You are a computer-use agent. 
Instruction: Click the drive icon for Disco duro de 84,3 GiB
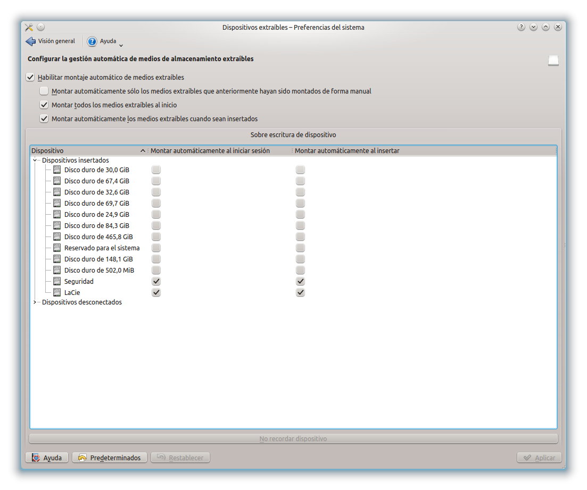(x=57, y=226)
